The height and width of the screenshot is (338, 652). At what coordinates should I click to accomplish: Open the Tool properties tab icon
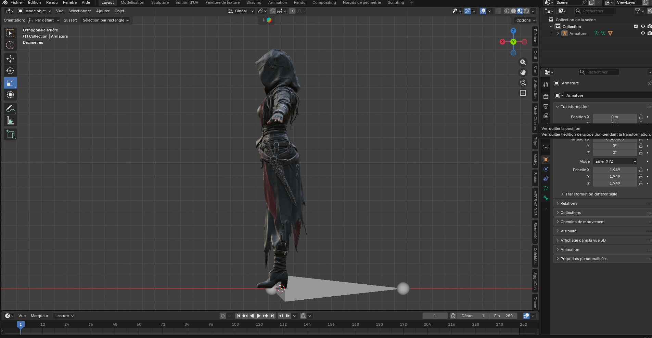click(x=546, y=84)
